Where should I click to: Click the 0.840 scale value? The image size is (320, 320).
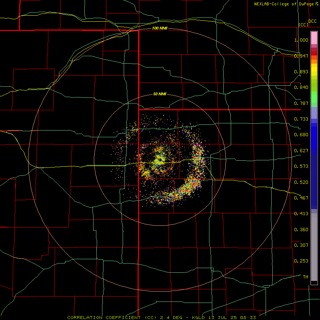[301, 87]
